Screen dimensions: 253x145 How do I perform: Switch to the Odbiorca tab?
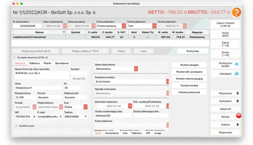click(x=34, y=63)
